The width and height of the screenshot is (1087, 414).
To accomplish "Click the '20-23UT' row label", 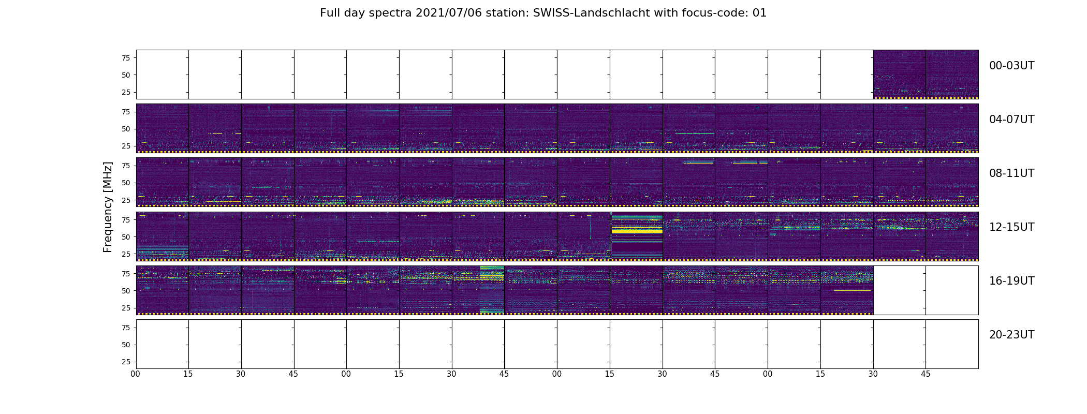I will point(1011,335).
